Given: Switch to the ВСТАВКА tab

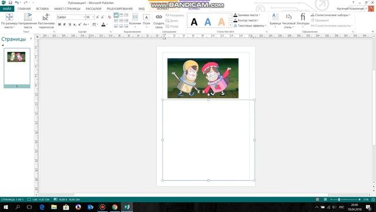Looking at the screenshot, I should coord(42,9).
